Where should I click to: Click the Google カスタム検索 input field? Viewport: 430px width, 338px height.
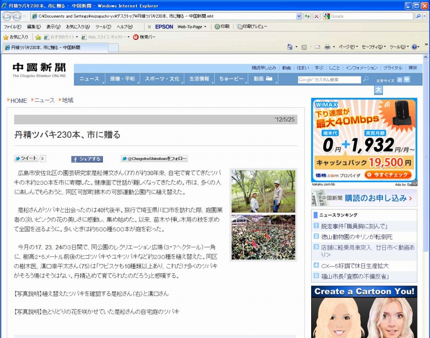coord(329,79)
